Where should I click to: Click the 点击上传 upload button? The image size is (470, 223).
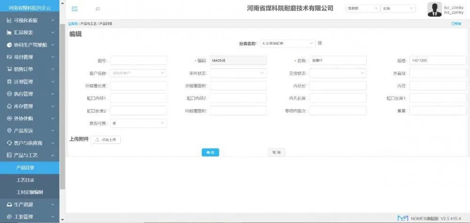pos(106,140)
